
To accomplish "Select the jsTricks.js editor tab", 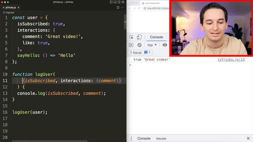I will pyautogui.click(x=11, y=7).
